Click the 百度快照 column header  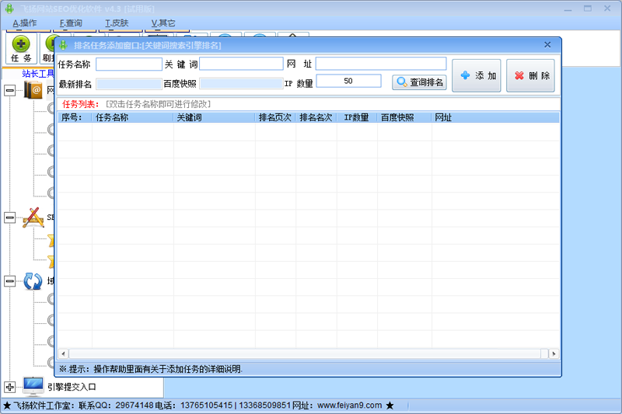click(404, 117)
